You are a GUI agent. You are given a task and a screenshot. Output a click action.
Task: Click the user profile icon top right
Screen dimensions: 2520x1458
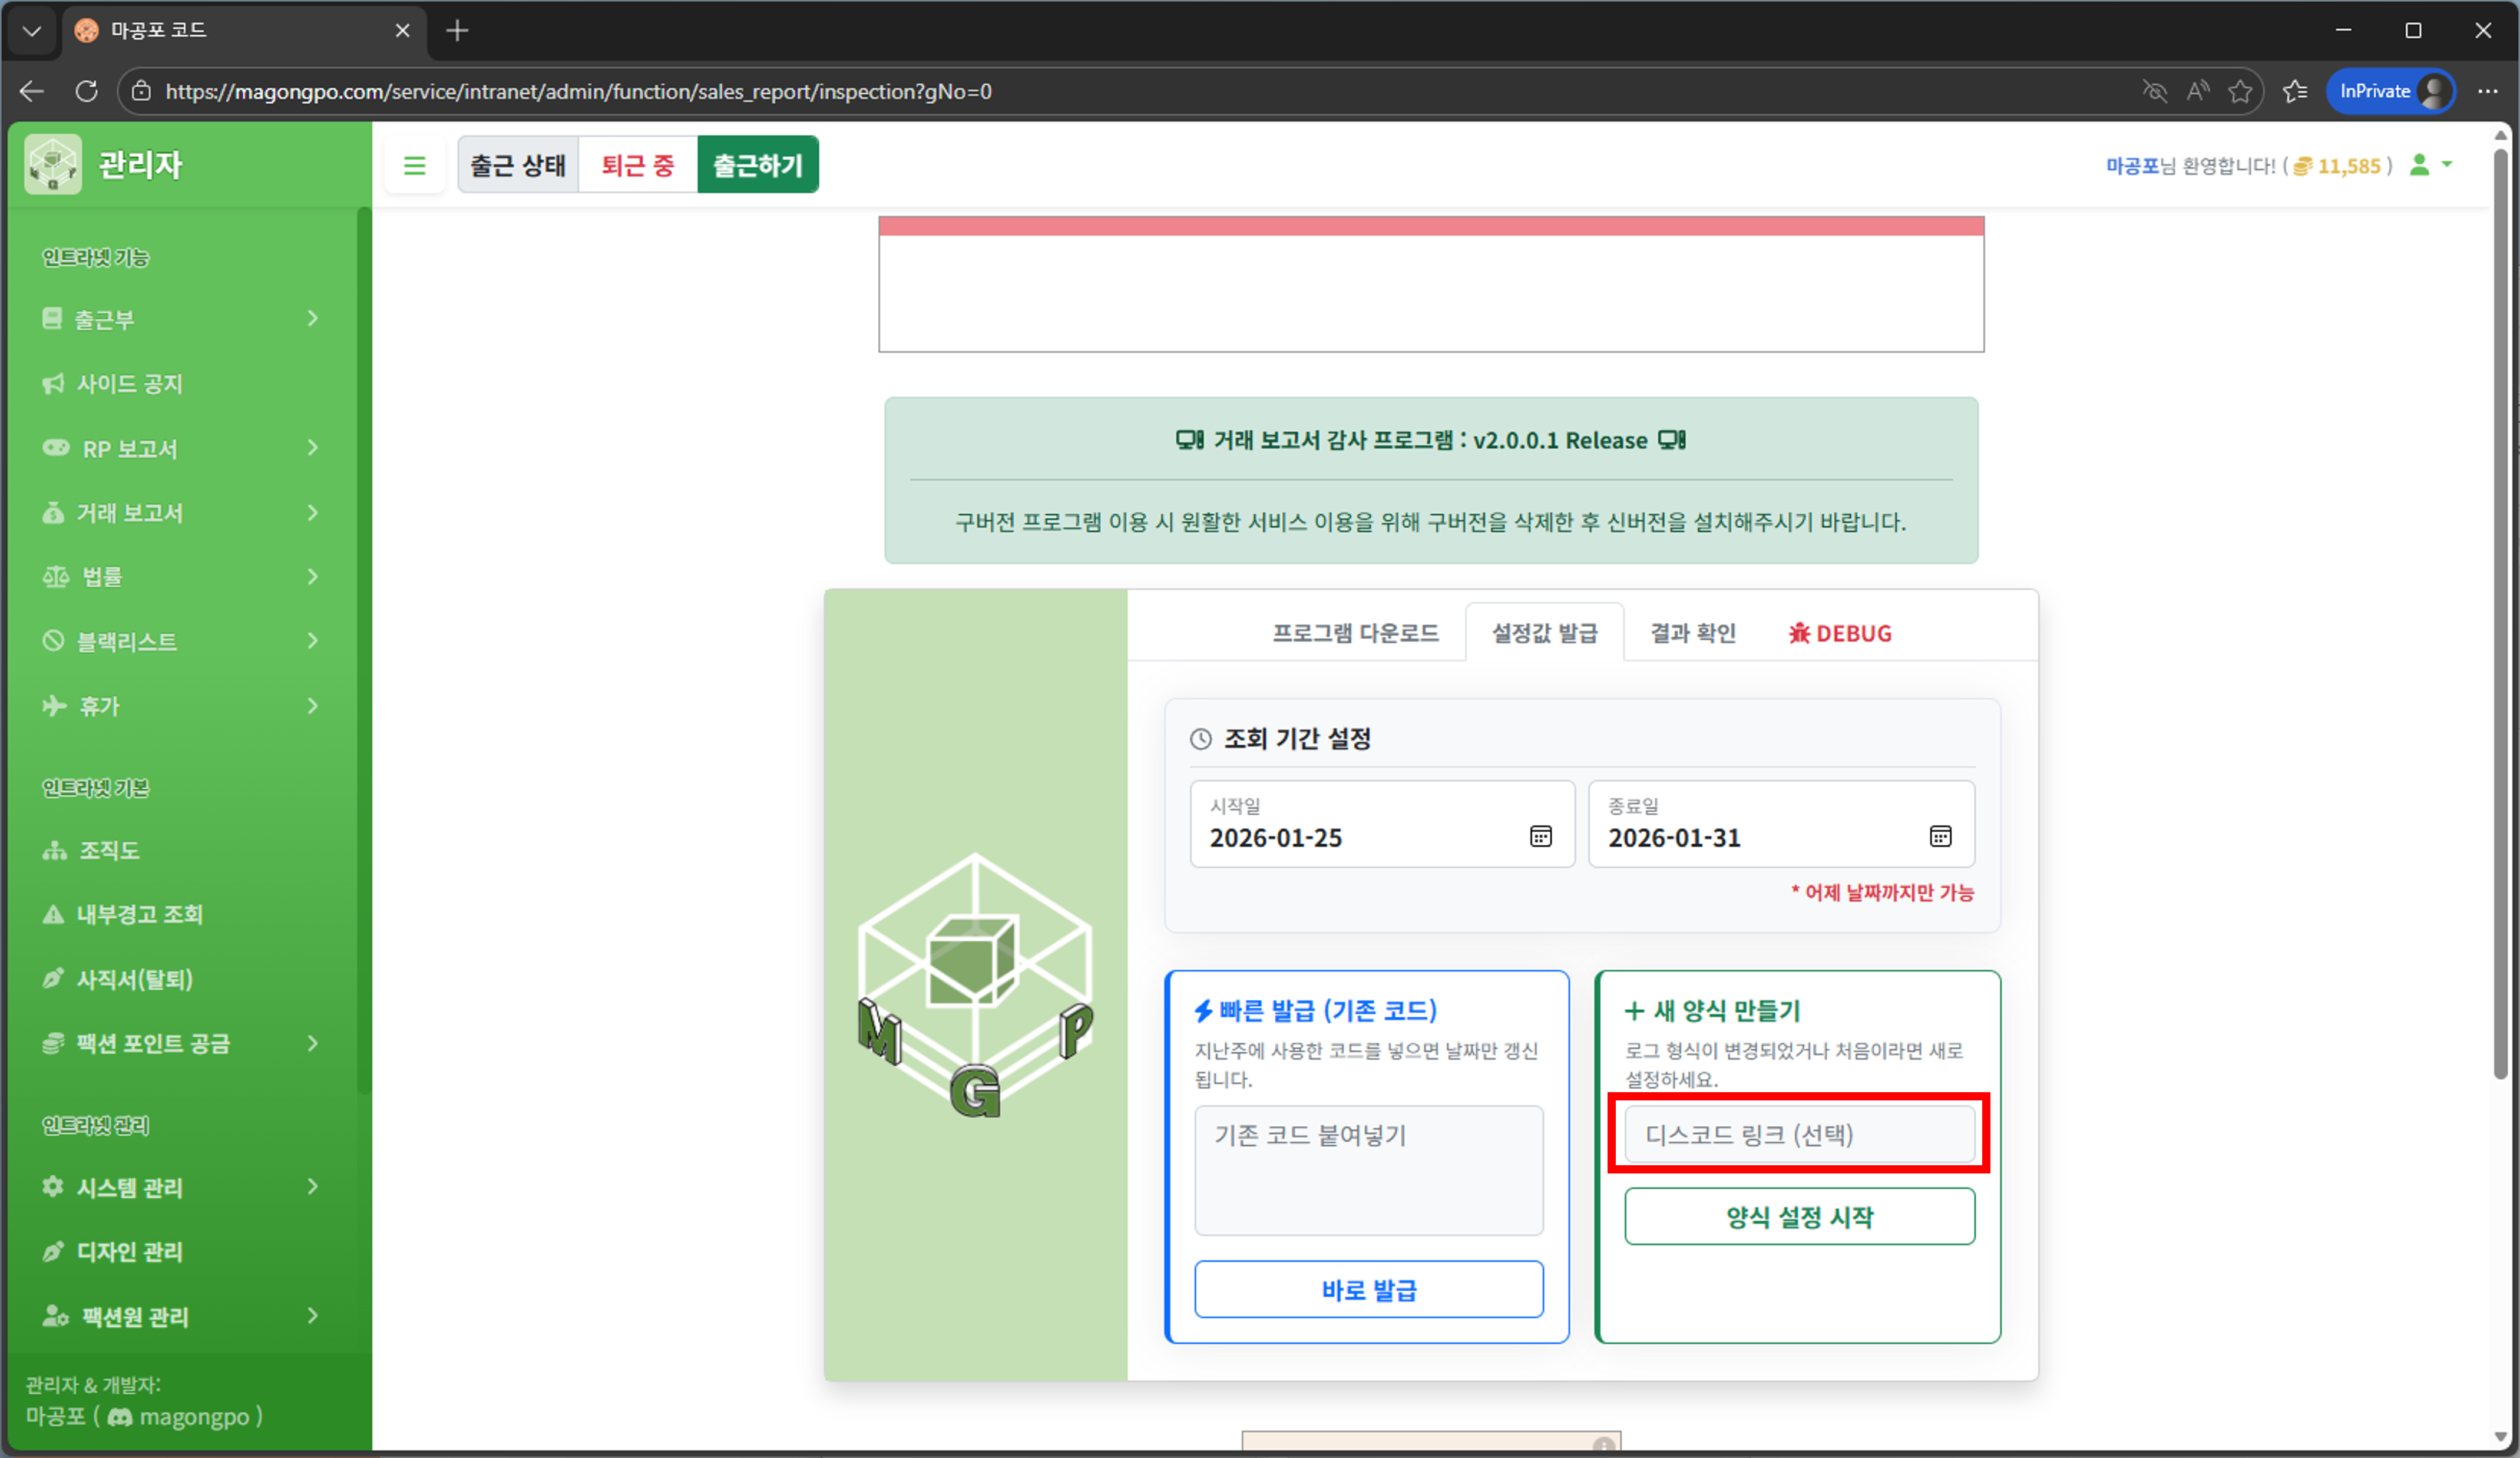tap(2419, 165)
